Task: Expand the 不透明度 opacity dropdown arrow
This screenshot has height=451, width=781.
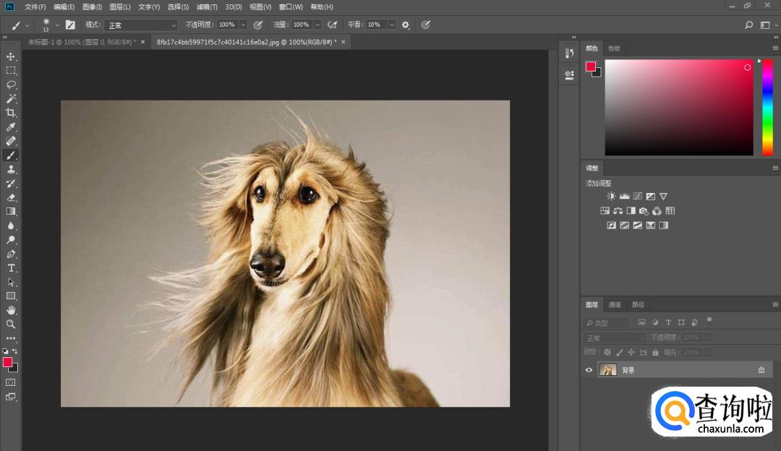Action: 243,25
